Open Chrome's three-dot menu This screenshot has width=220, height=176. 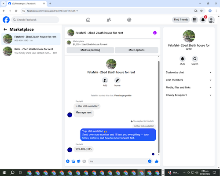point(216,11)
